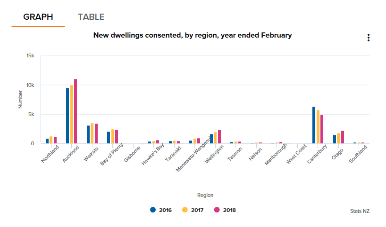Click the Auckland axis label
386x227 pixels.
71,154
